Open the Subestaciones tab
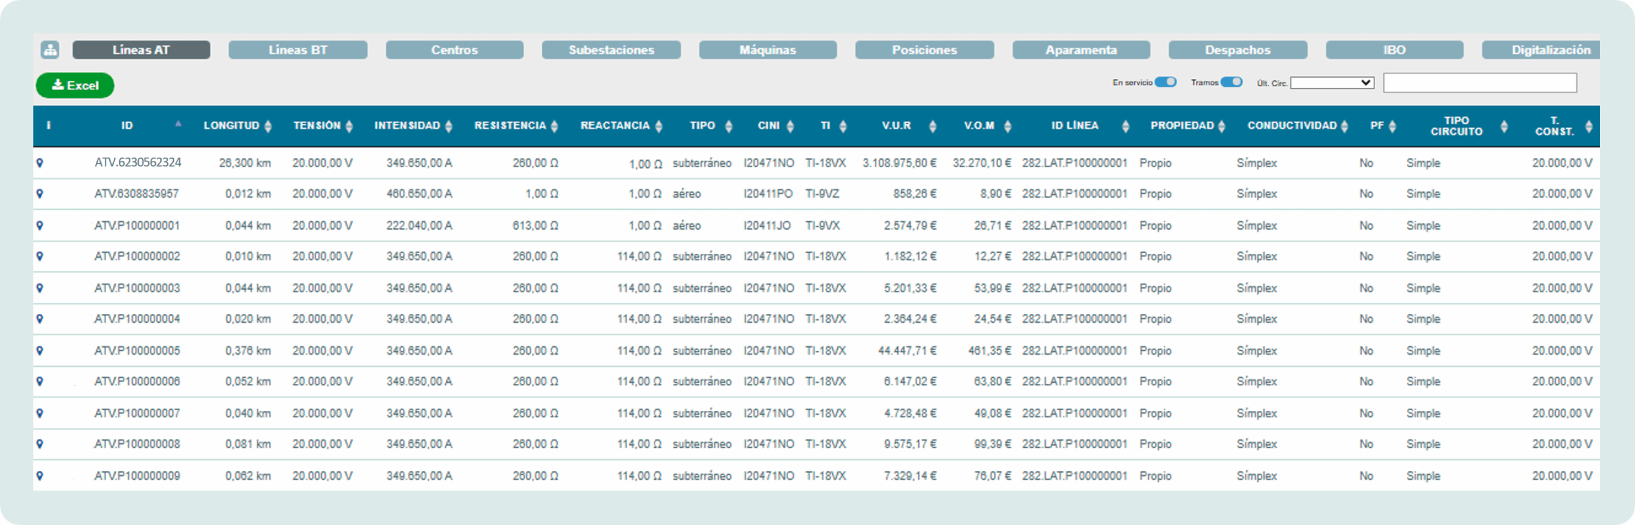The width and height of the screenshot is (1635, 525). point(611,50)
